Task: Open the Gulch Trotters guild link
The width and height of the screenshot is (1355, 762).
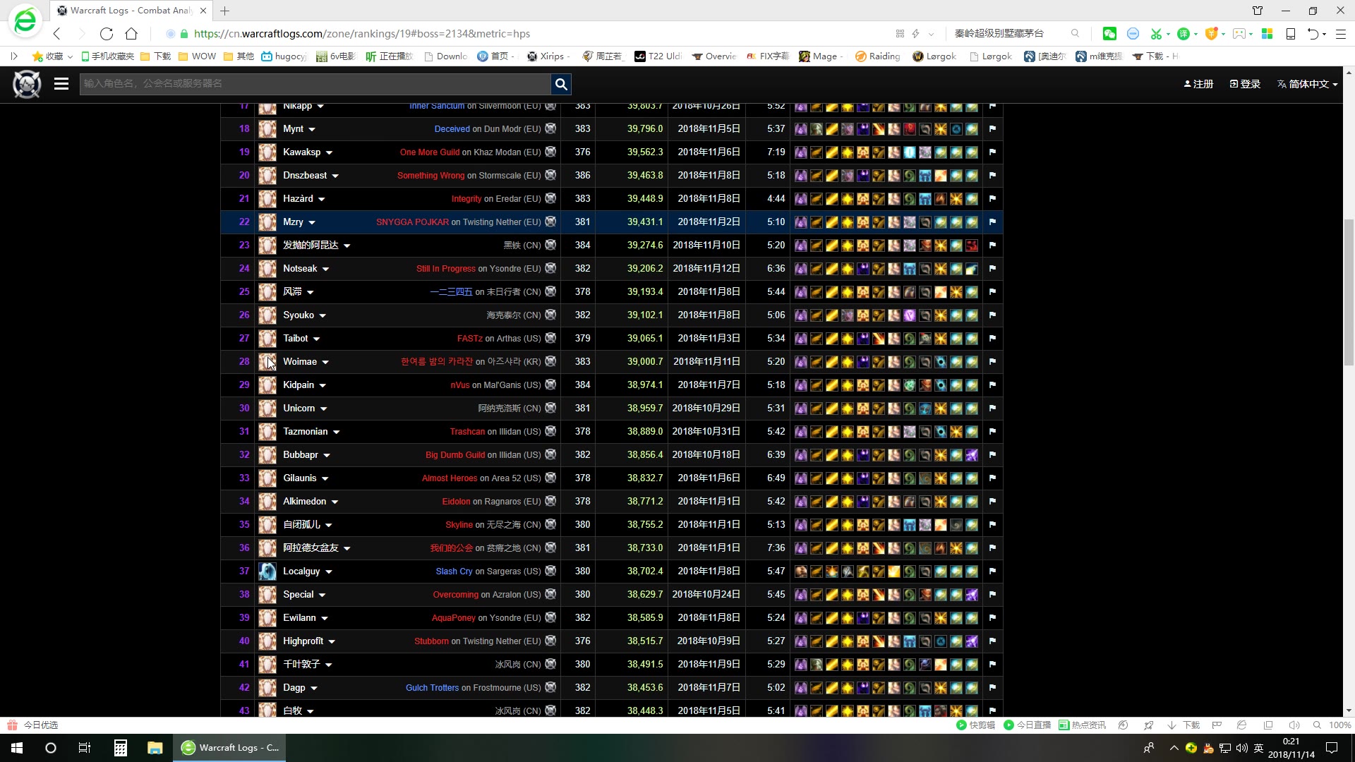Action: [x=432, y=688]
